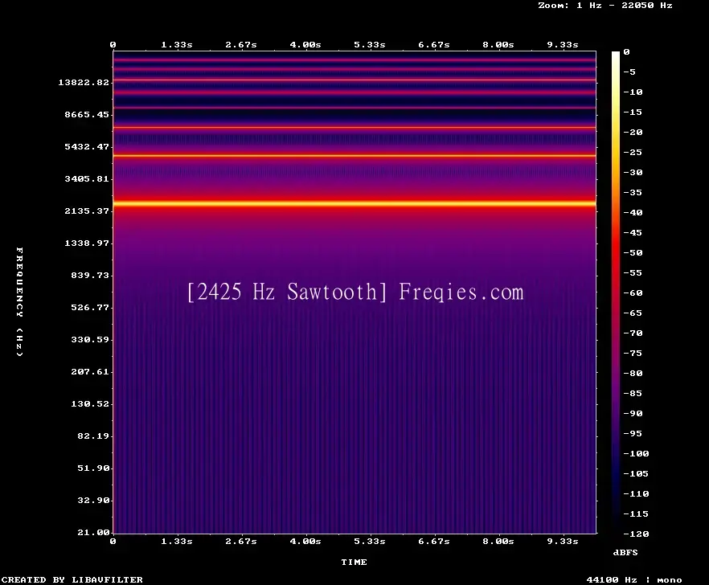Click the 13822.82 frequency axis label

84,82
